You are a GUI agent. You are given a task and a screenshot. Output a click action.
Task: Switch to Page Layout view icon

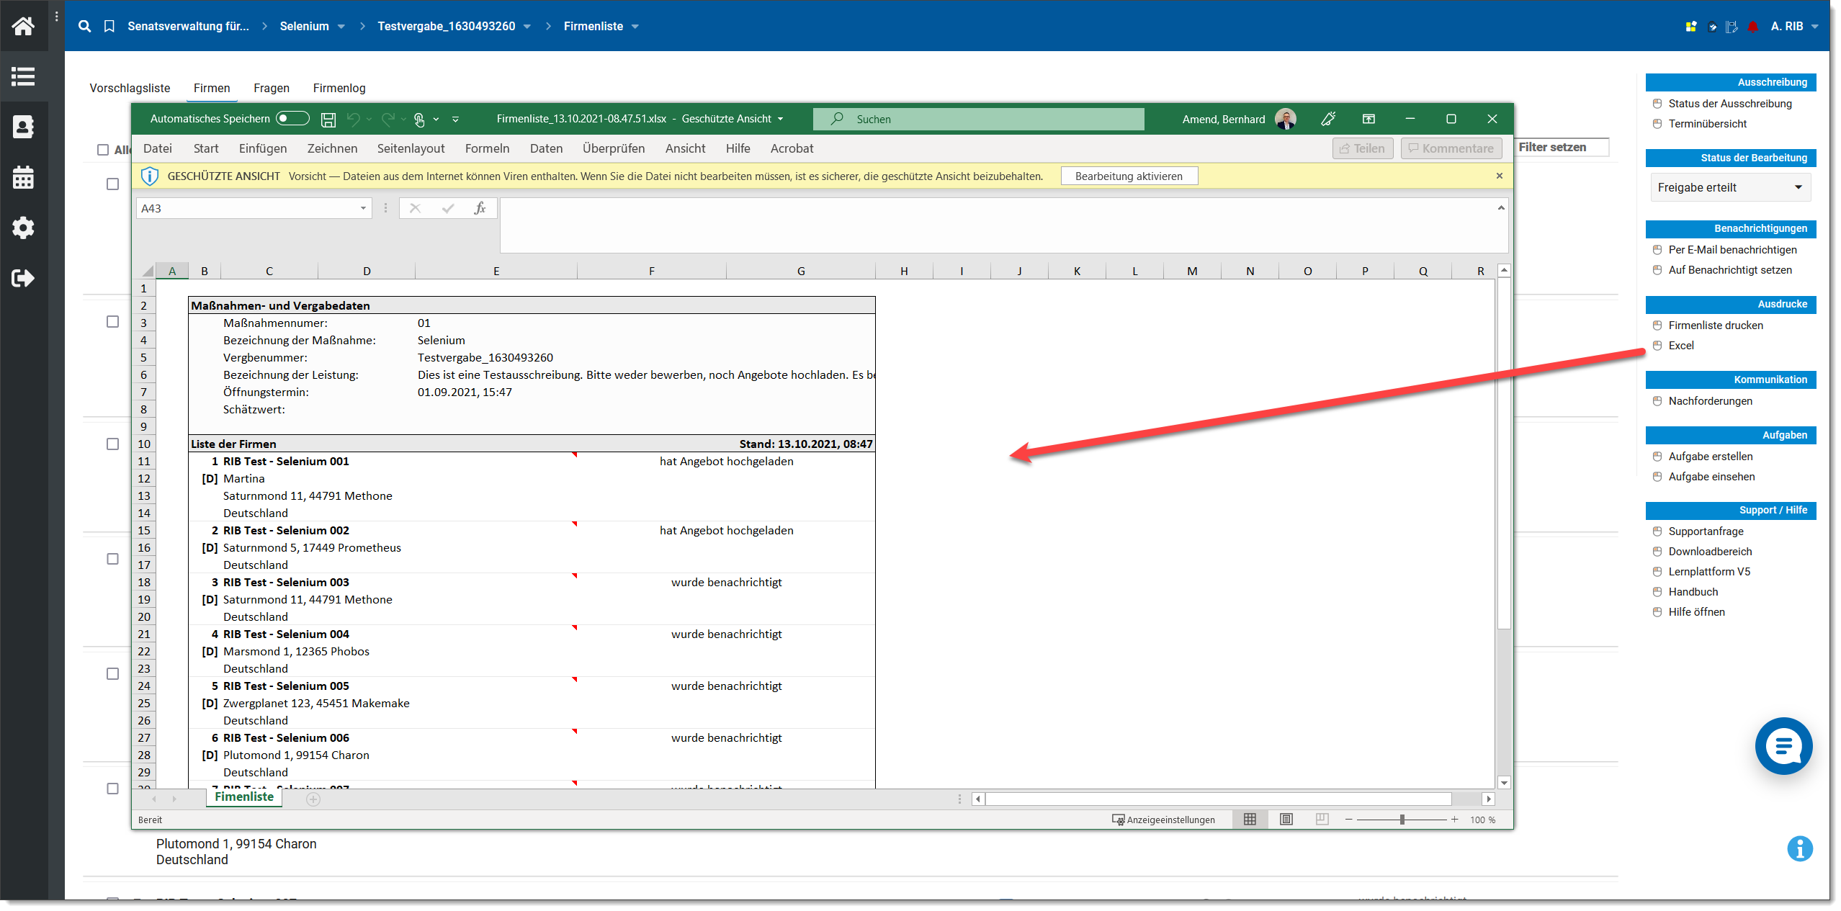pos(1286,820)
